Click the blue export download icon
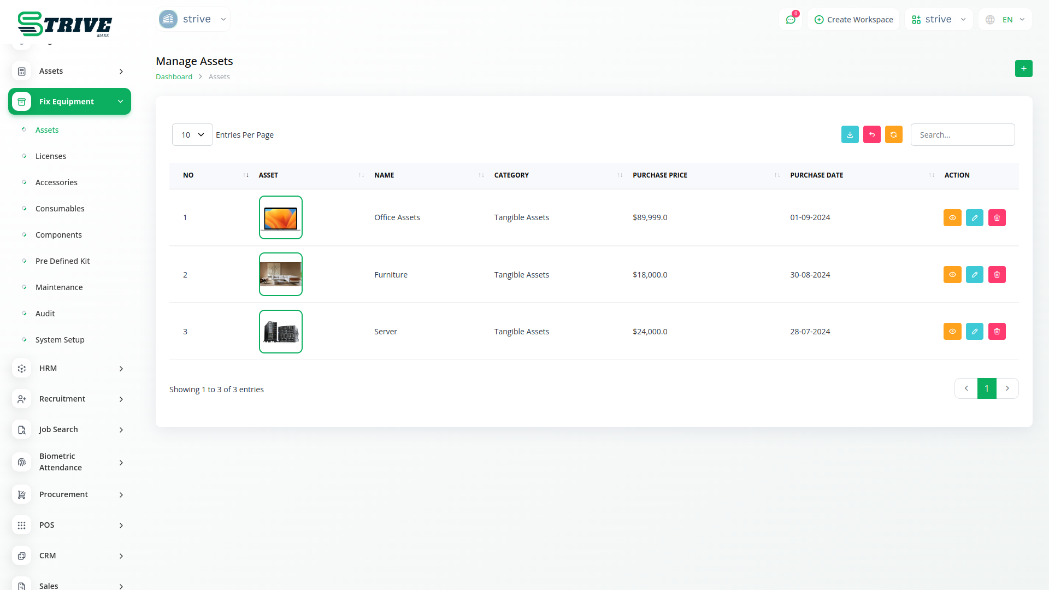Screen dimensions: 1049x590 850,135
